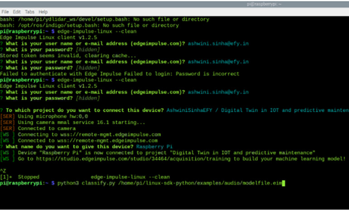Click the pi@raspberrypi window title
The image size is (349, 211).
(x=264, y=4)
